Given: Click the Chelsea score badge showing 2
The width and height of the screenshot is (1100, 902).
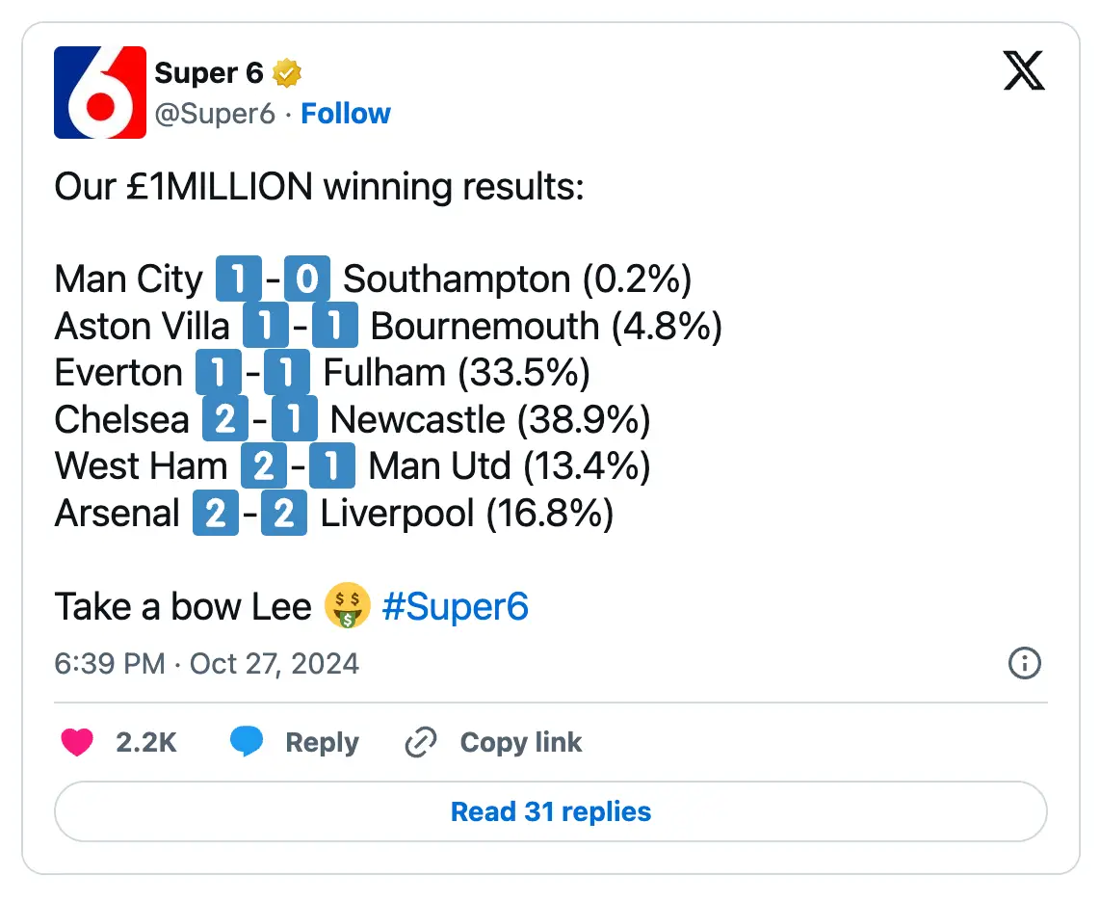Looking at the screenshot, I should (226, 418).
